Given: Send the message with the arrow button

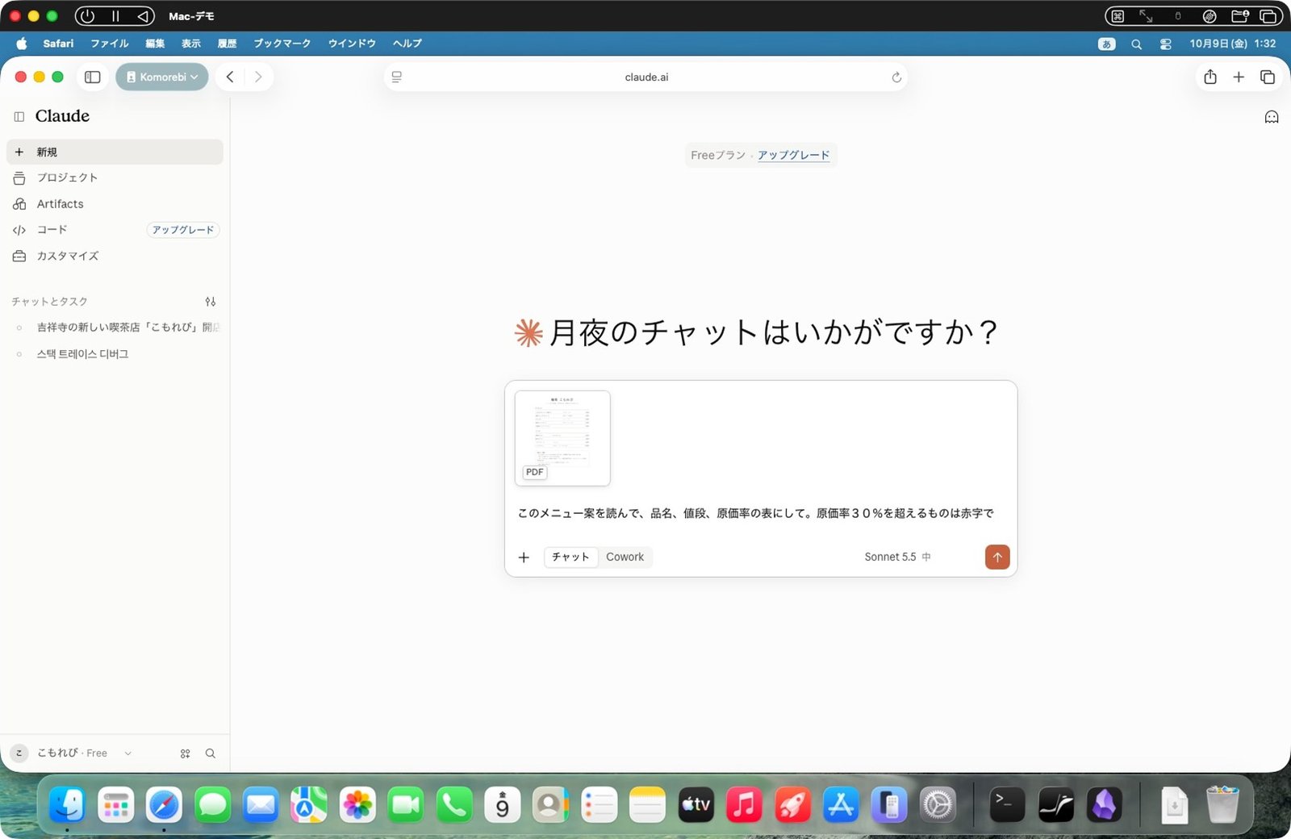Looking at the screenshot, I should [997, 557].
